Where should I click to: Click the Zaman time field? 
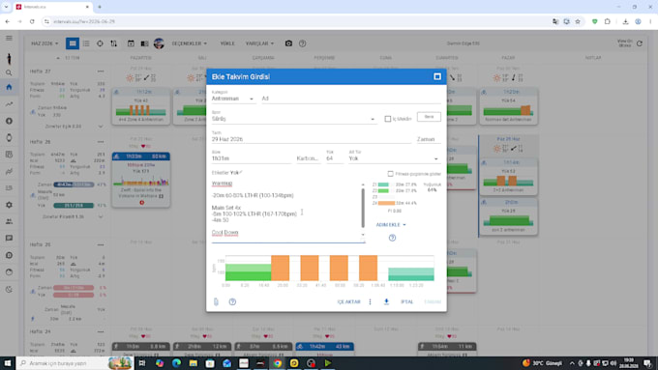pyautogui.click(x=429, y=139)
